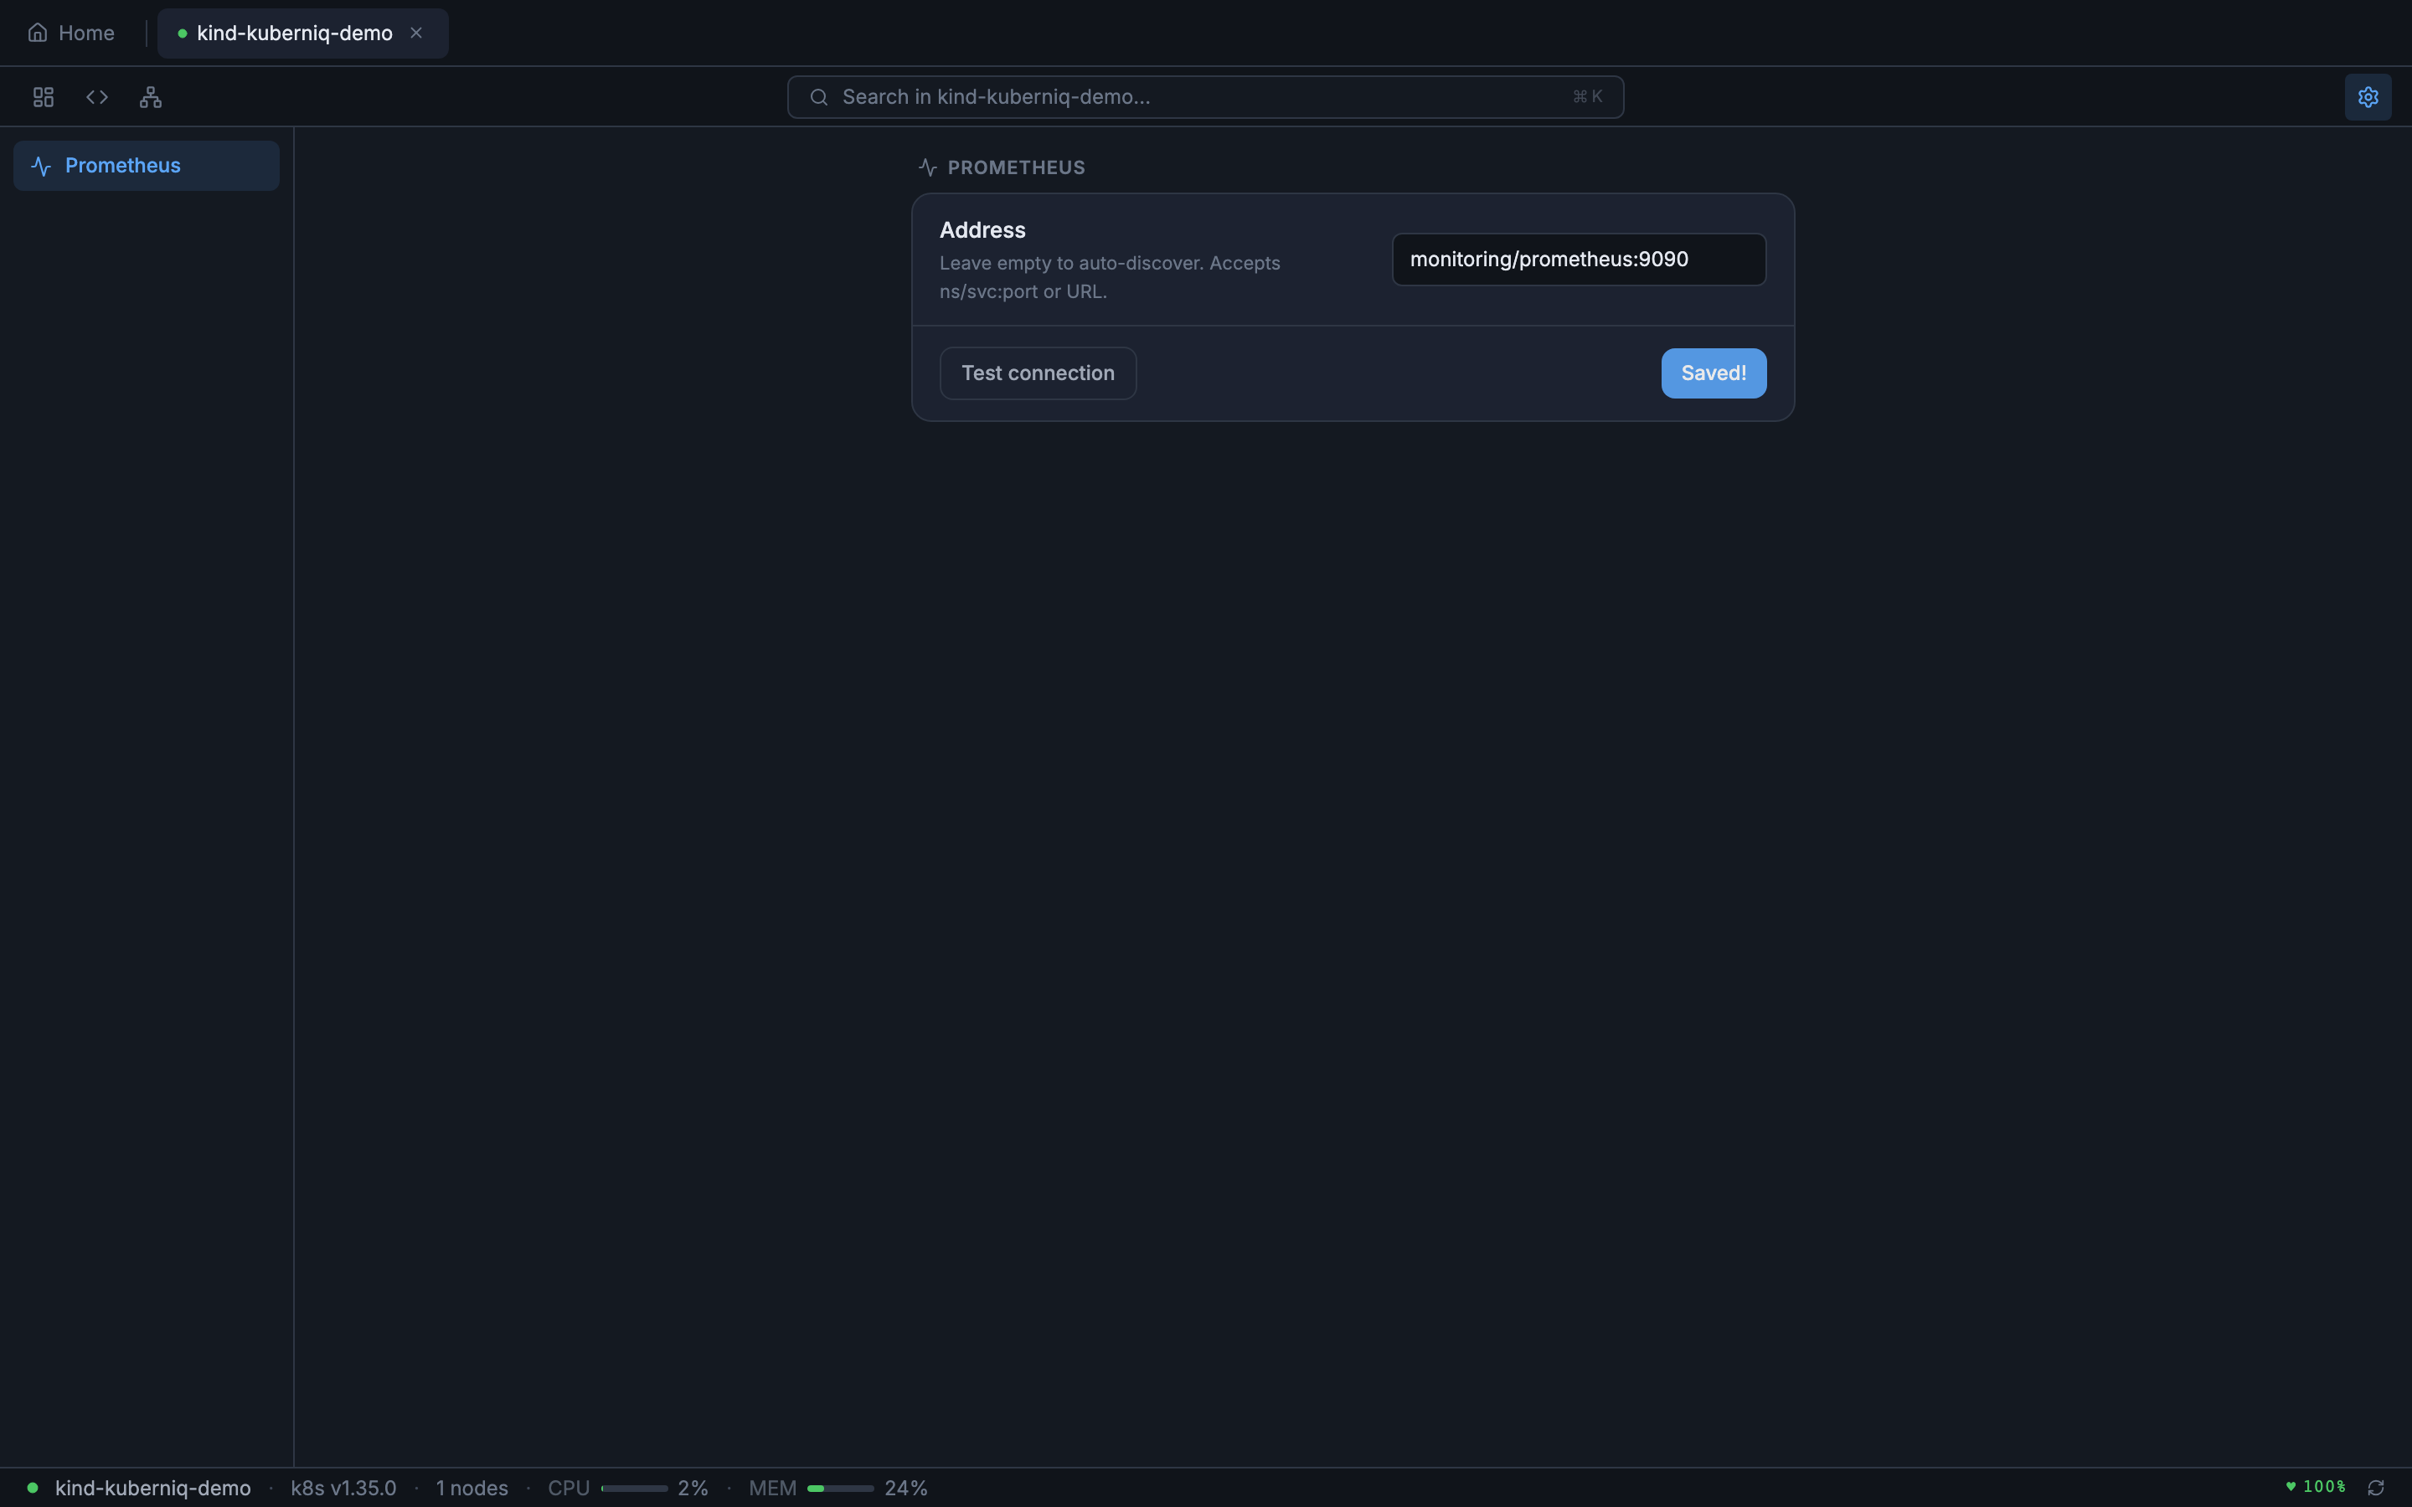Open the resource topology view
The width and height of the screenshot is (2412, 1507).
pyautogui.click(x=151, y=96)
